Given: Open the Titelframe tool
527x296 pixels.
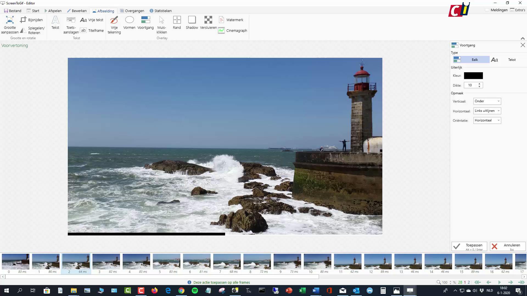Looking at the screenshot, I should pyautogui.click(x=92, y=30).
